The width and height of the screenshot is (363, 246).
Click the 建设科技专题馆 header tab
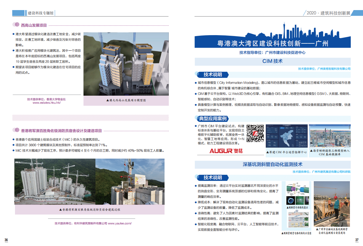click(x=40, y=13)
